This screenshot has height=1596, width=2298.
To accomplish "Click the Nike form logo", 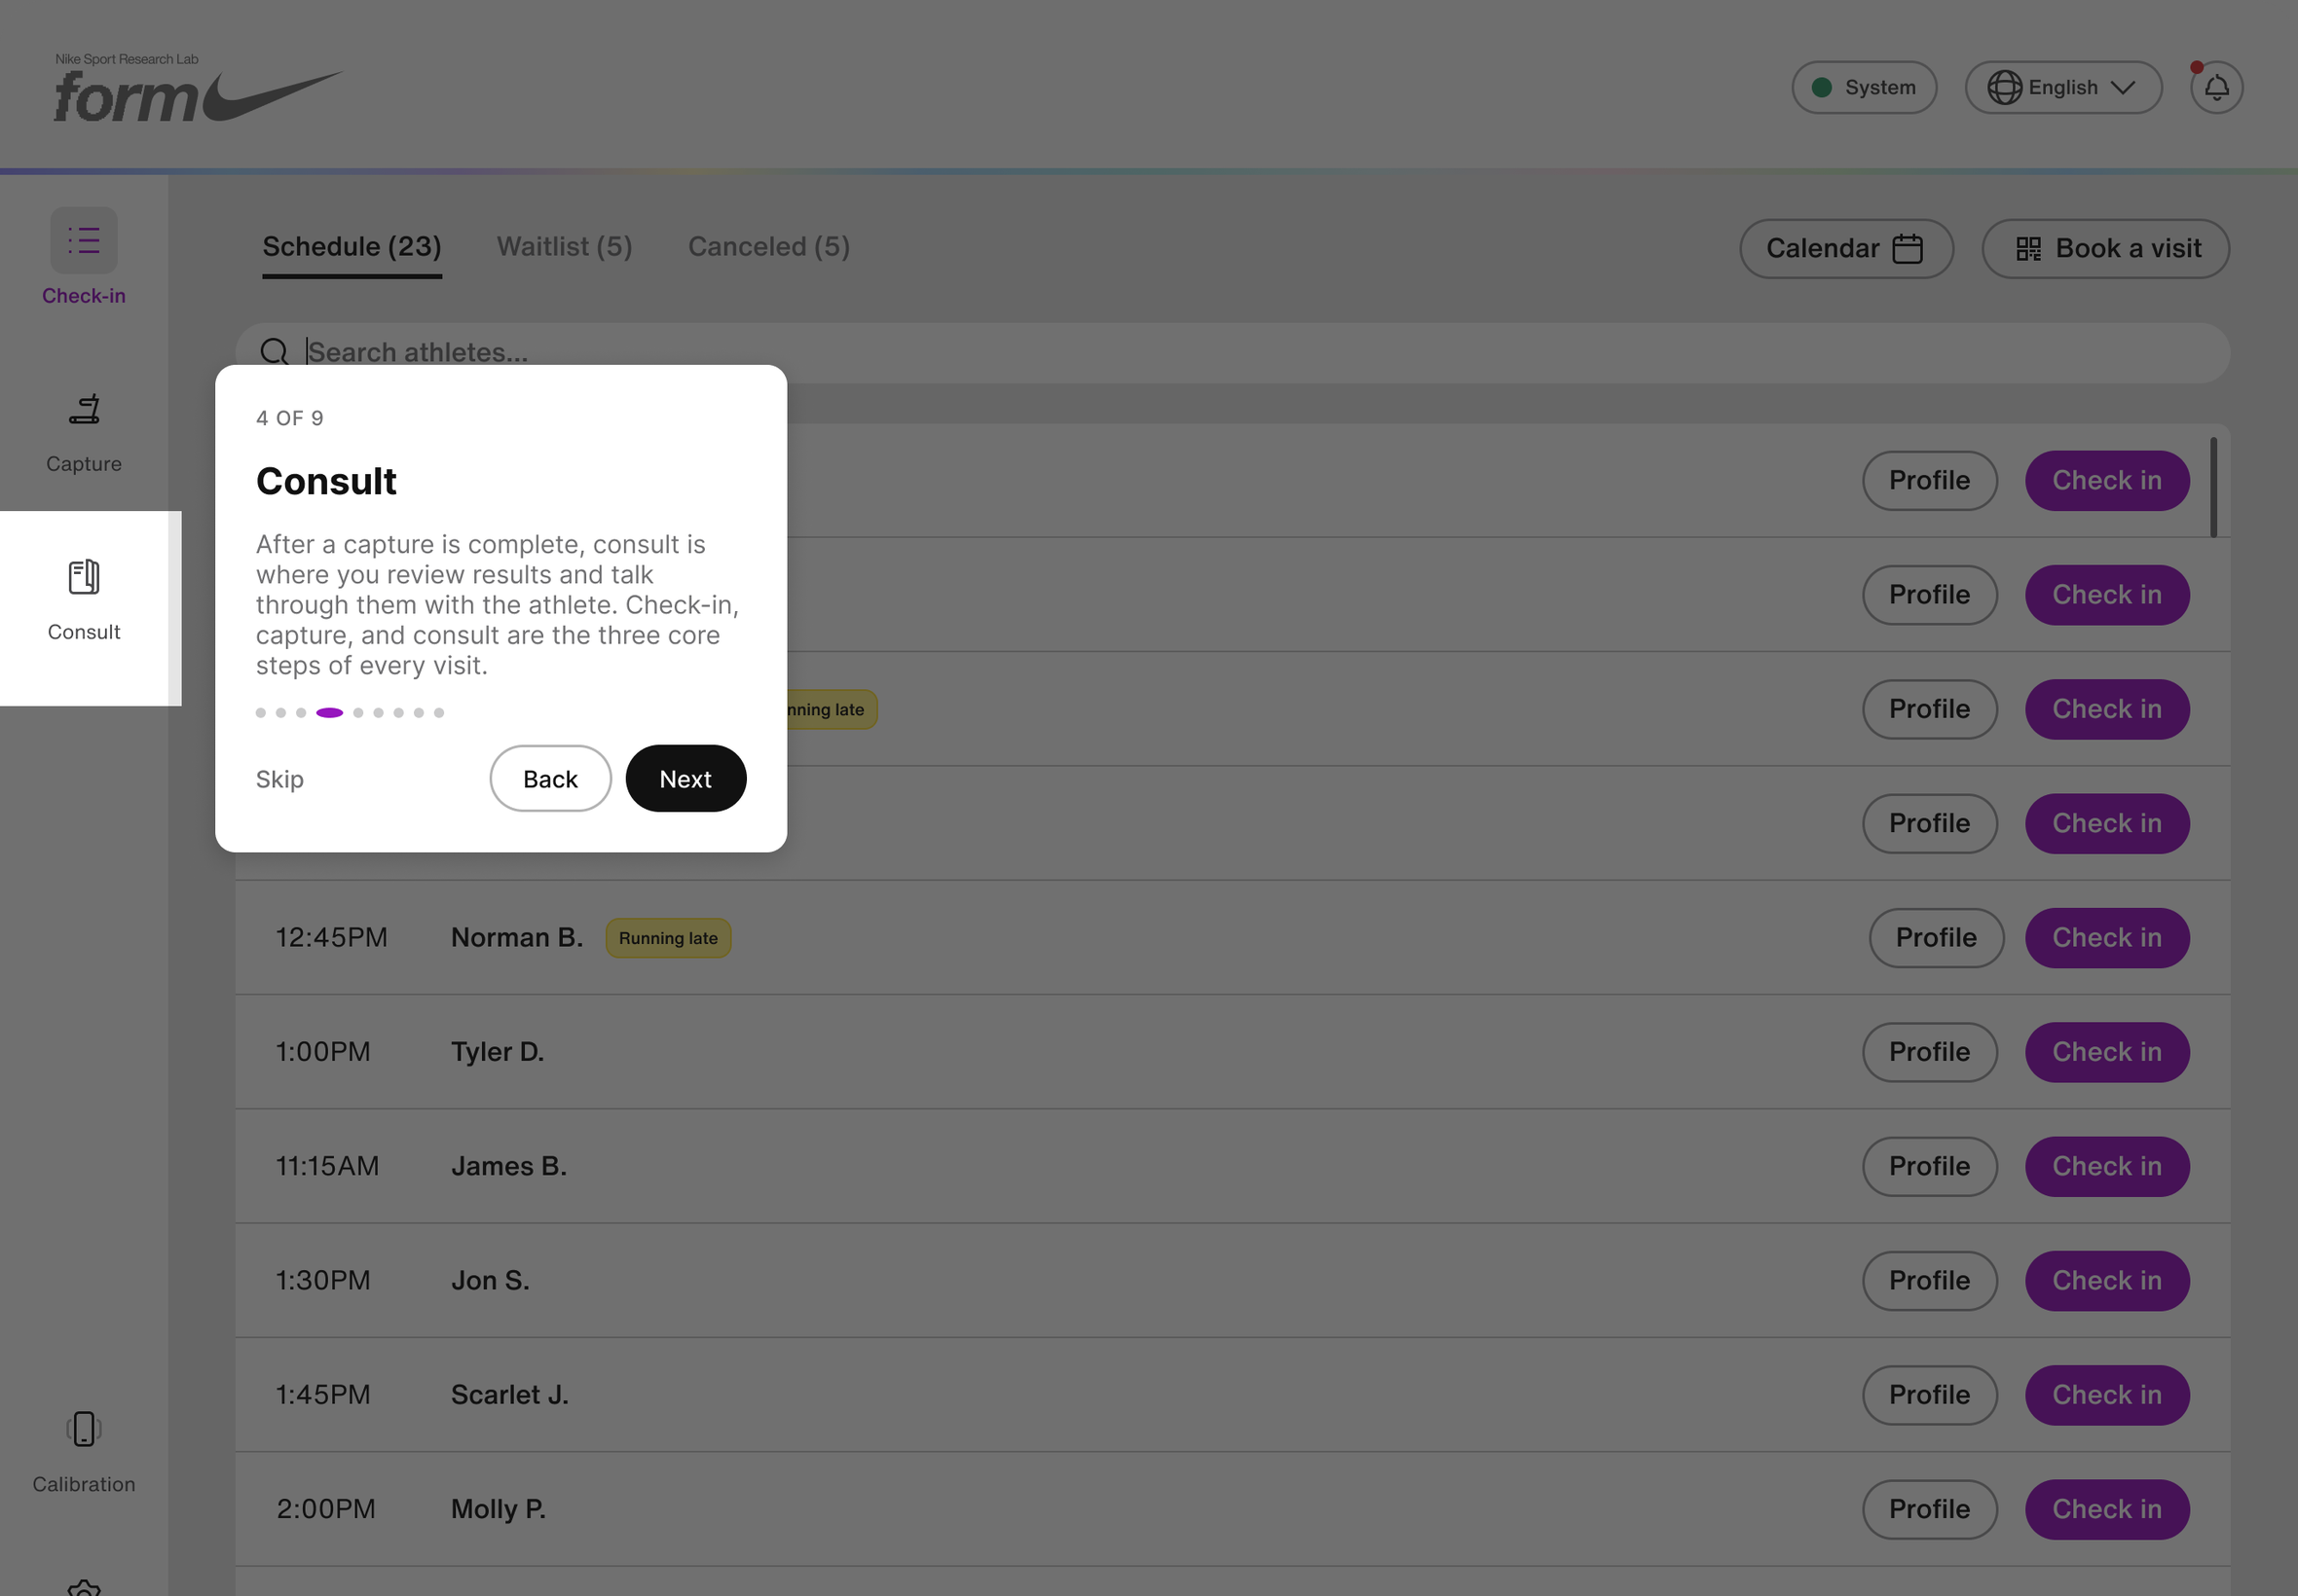I will tap(198, 88).
